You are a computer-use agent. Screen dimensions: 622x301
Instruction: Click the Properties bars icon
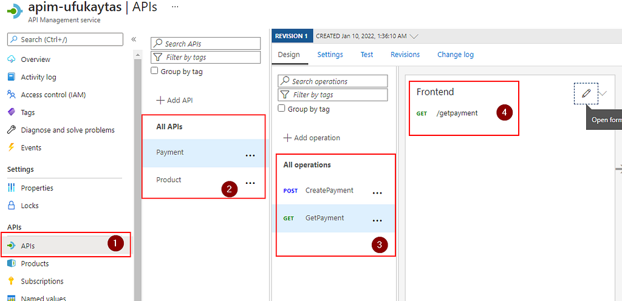(x=12, y=188)
